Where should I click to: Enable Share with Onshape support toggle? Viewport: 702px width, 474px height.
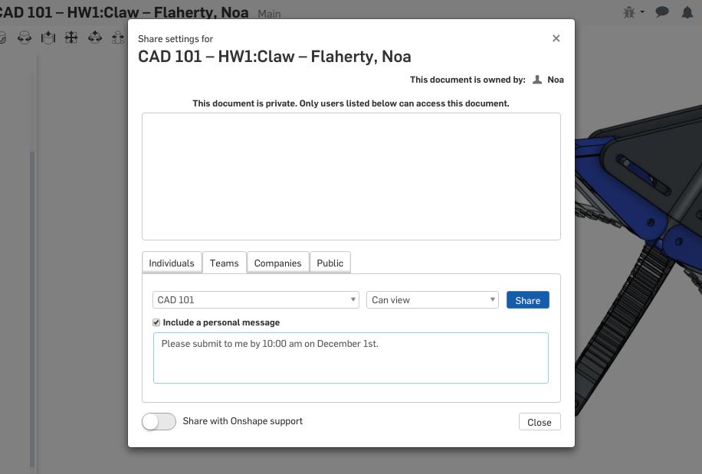159,422
